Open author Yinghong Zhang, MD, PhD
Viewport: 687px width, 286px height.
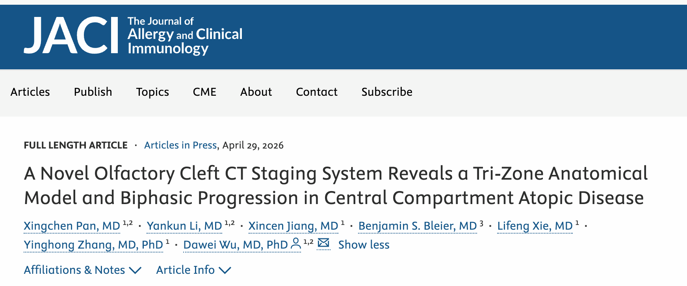pos(93,245)
